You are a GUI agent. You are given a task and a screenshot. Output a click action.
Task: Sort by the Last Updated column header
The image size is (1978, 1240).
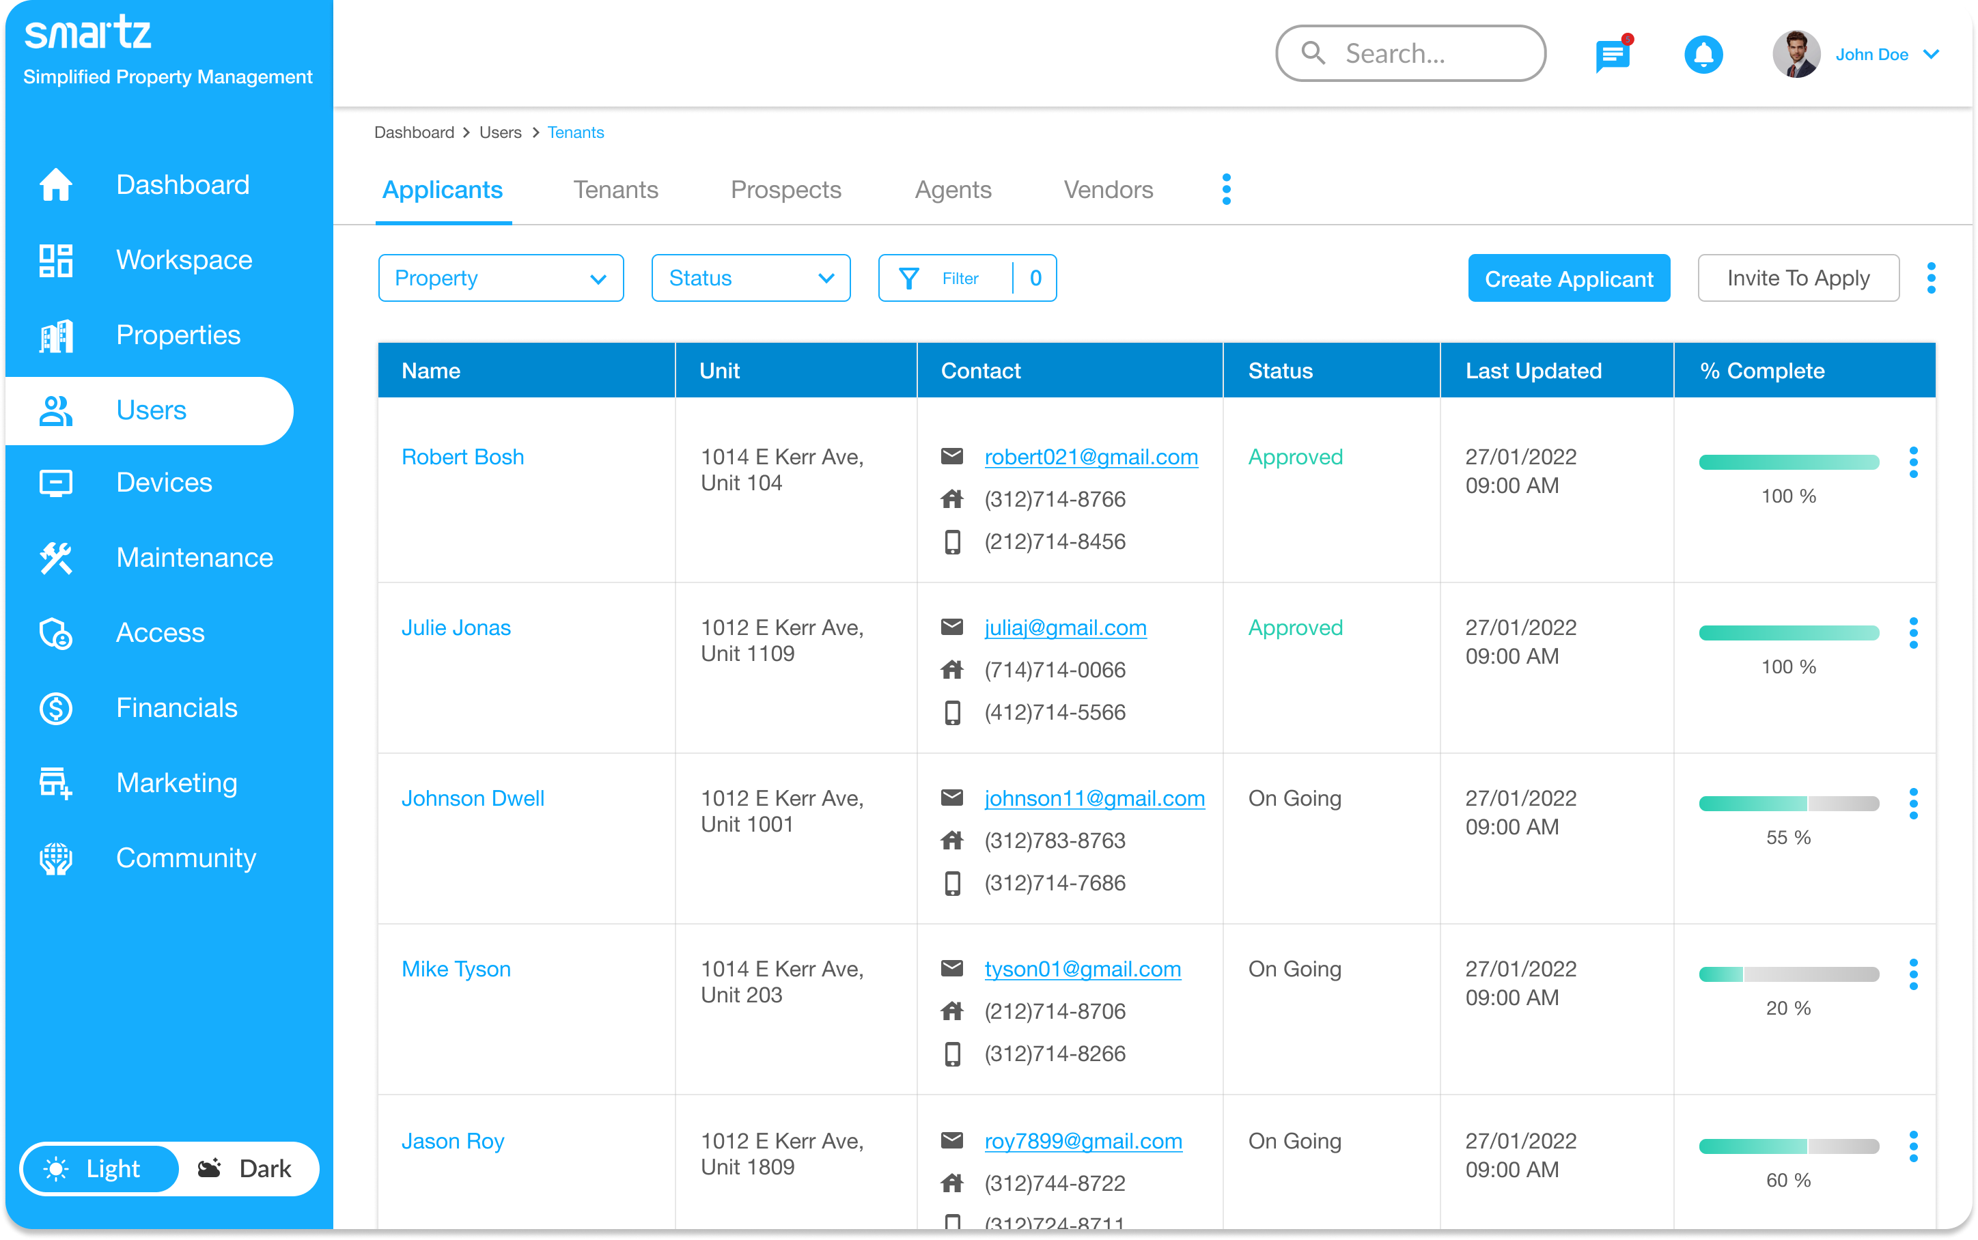(1556, 371)
